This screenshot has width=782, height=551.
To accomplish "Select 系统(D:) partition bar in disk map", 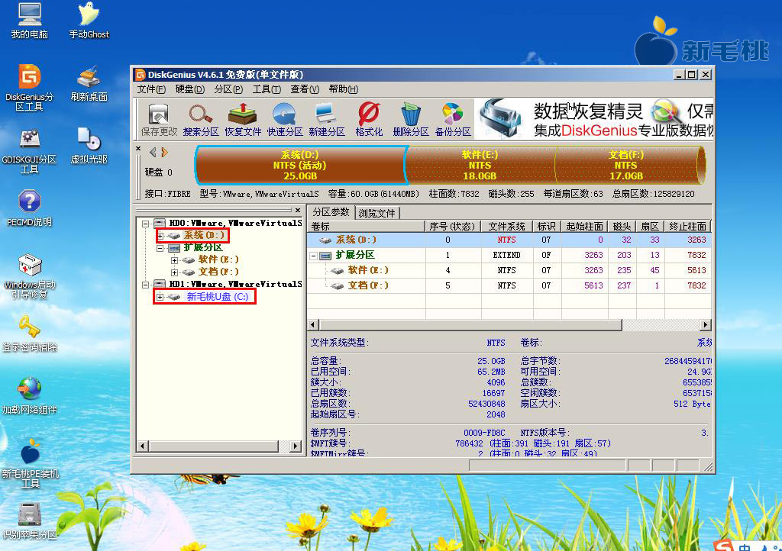I will 301,166.
